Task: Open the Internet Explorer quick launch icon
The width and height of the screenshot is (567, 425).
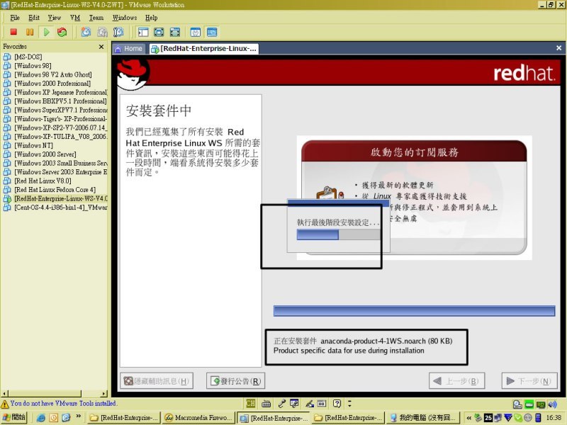Action: tap(41, 418)
